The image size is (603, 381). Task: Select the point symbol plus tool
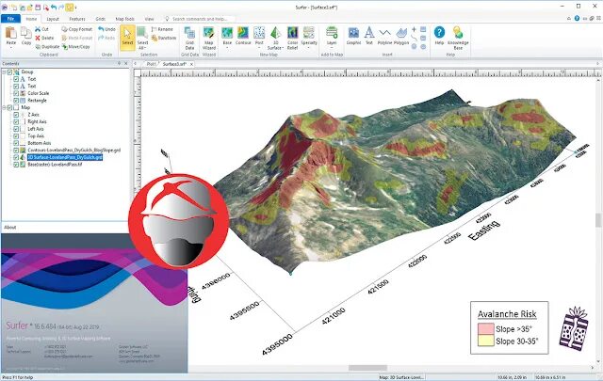(414, 29)
